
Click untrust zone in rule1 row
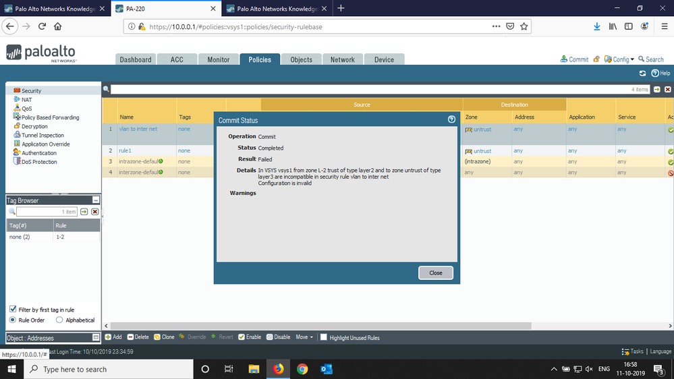482,151
